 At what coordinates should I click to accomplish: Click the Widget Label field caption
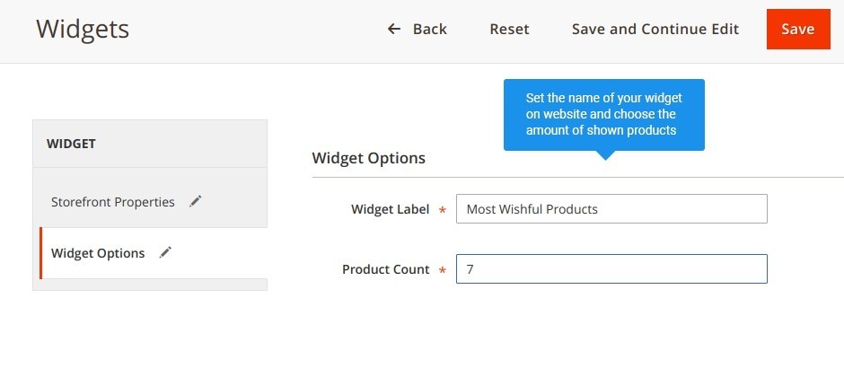click(x=391, y=209)
